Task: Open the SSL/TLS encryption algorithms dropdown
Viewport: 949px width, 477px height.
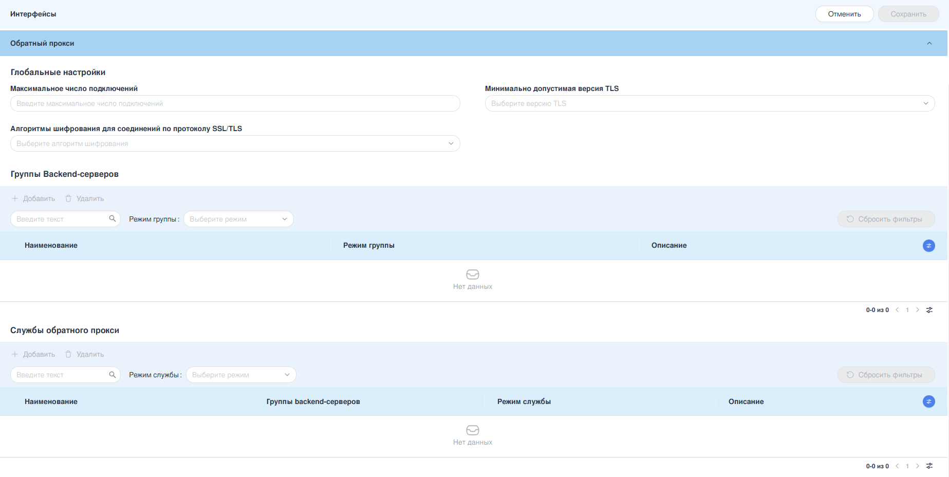Action: tap(235, 143)
